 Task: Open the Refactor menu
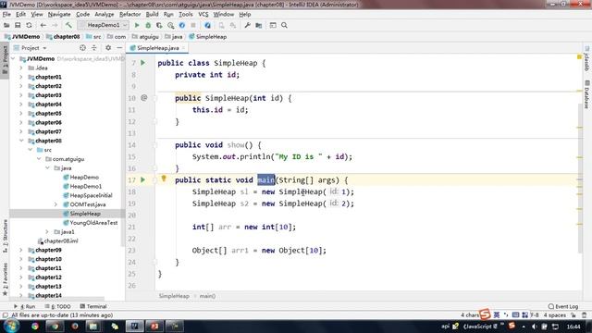(x=129, y=15)
